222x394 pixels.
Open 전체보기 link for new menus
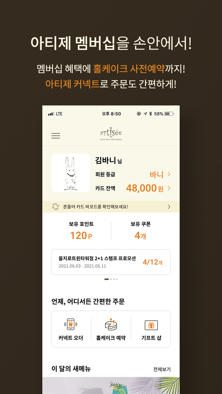(x=162, y=369)
